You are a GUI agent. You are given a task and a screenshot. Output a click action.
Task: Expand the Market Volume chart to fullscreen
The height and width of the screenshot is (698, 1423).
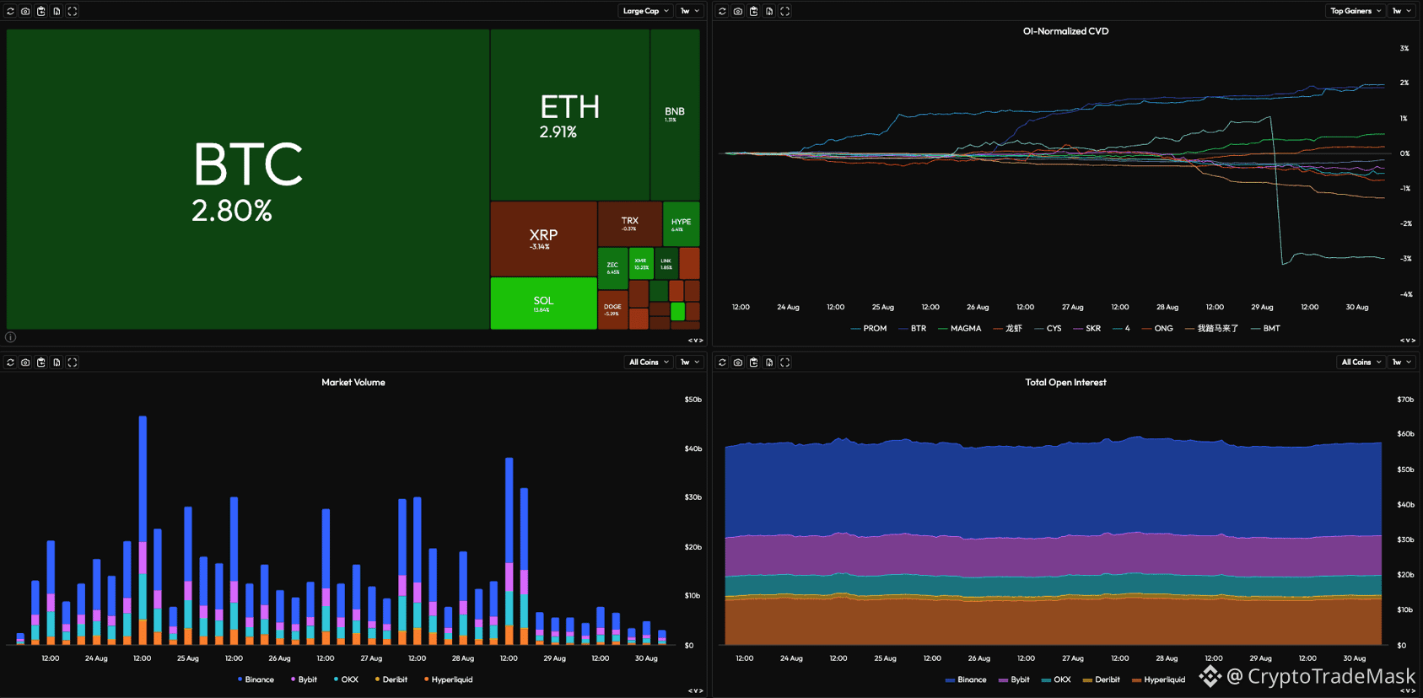[73, 362]
